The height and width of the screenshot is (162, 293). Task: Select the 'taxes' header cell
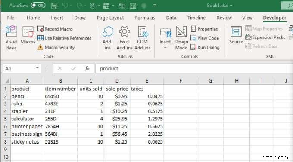coord(147,89)
